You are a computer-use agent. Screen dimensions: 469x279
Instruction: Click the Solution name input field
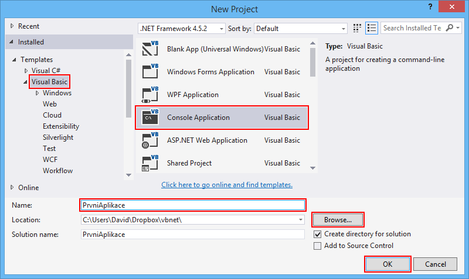point(193,234)
